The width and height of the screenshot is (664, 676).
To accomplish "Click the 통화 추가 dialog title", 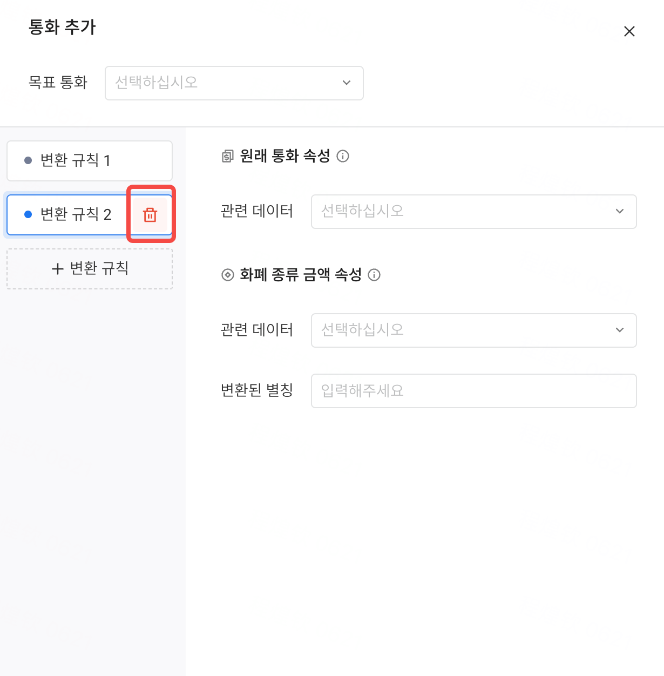I will tap(62, 27).
